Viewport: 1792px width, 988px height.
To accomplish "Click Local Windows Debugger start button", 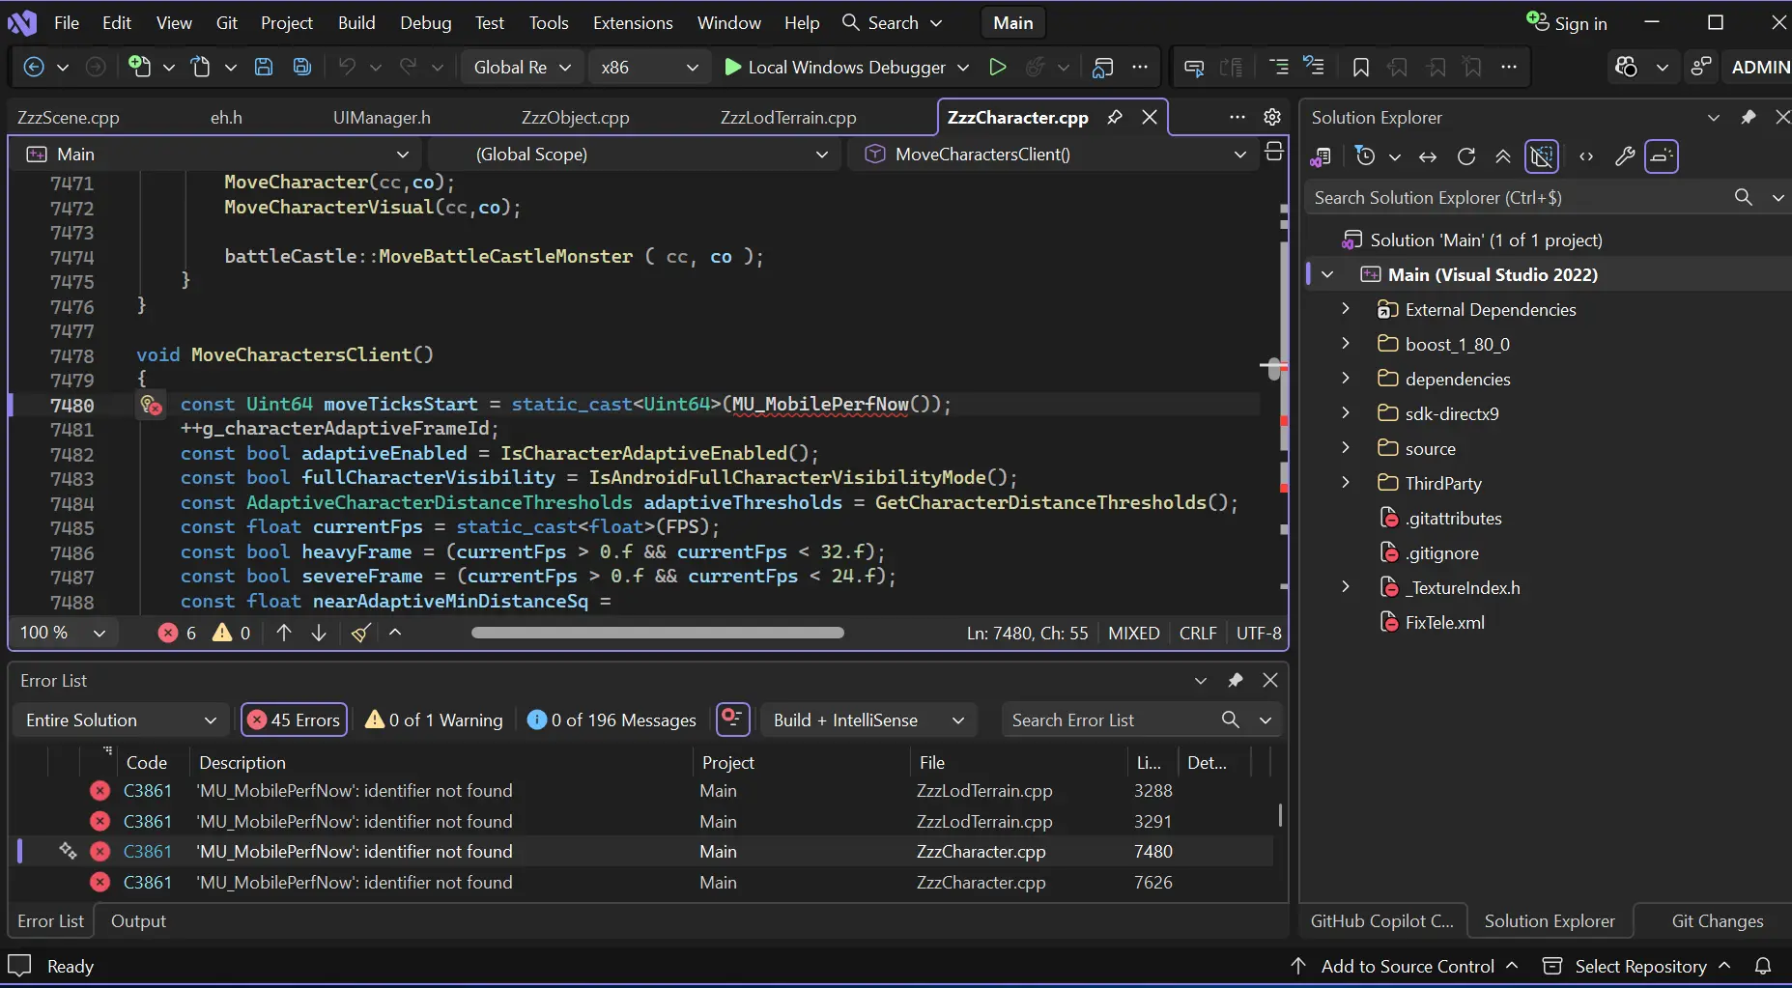I will tap(835, 67).
